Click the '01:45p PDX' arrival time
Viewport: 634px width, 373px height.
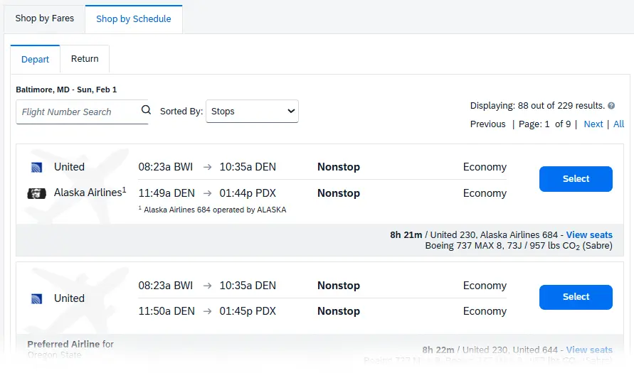tap(248, 311)
